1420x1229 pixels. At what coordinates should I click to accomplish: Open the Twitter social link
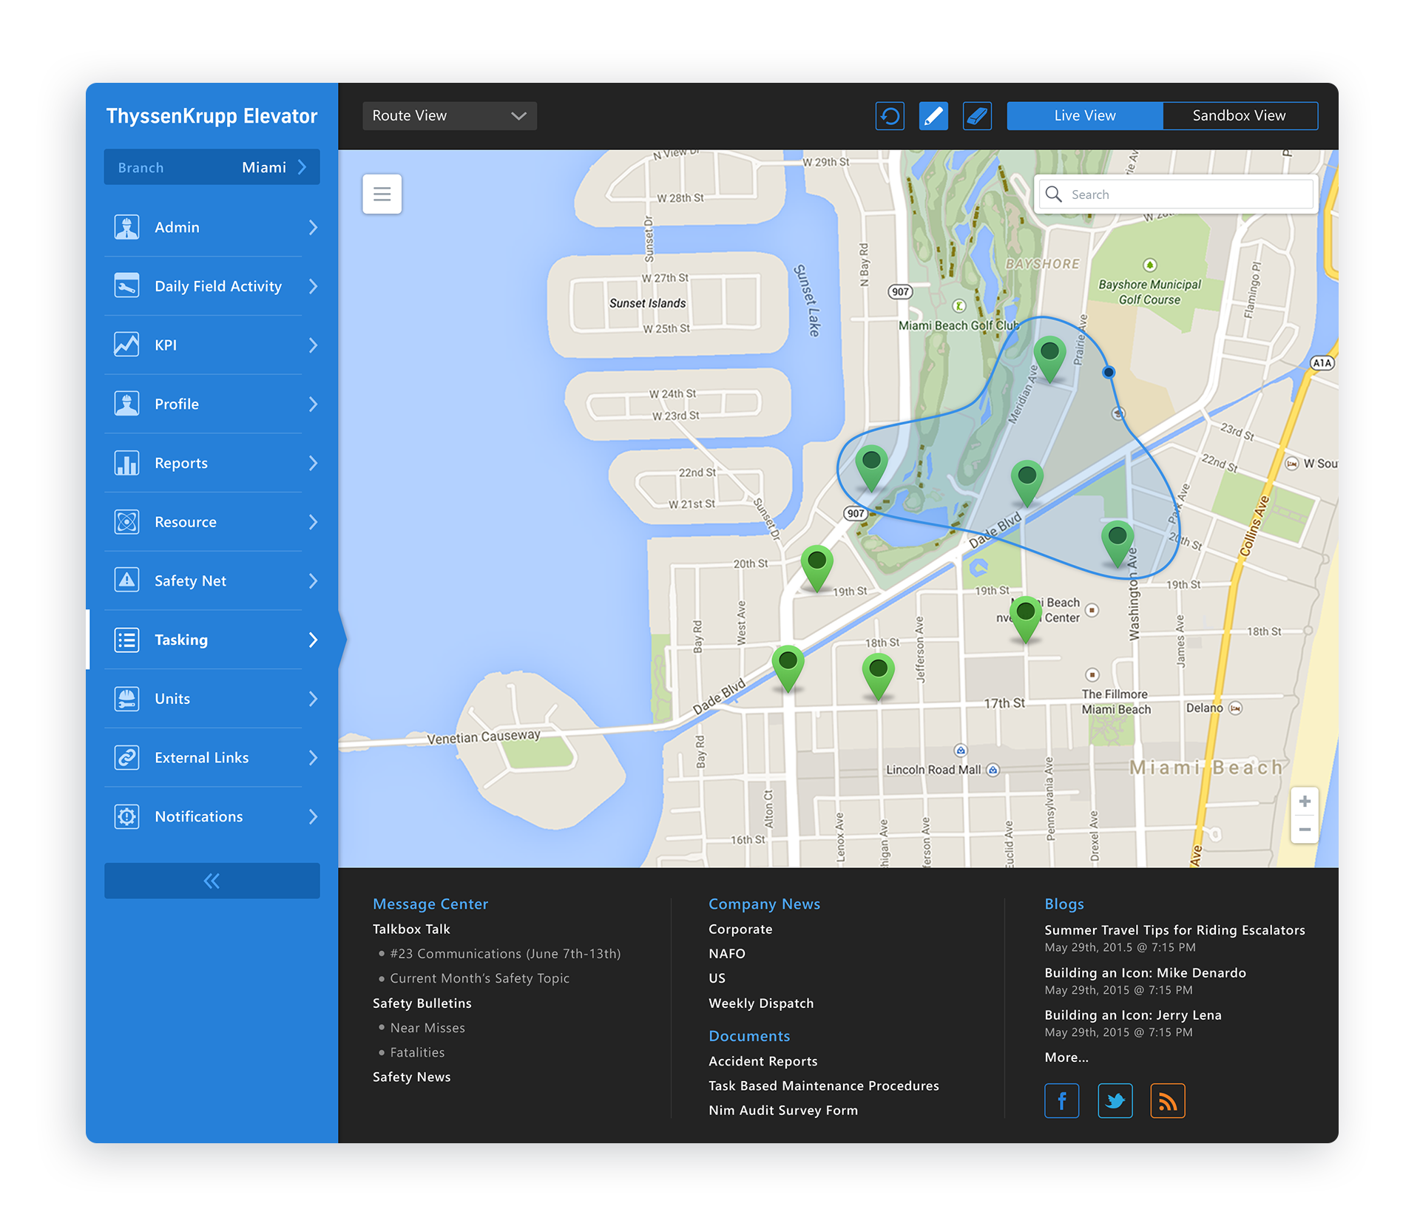click(1115, 1100)
